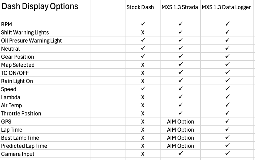Select the "Dash Display Options" title cell
The height and width of the screenshot is (160, 255).
40,6
